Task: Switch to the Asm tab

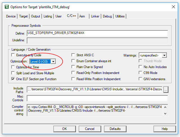Action: point(82,16)
